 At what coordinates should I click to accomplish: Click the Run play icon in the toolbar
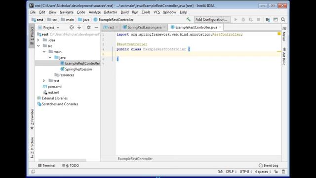(236, 20)
